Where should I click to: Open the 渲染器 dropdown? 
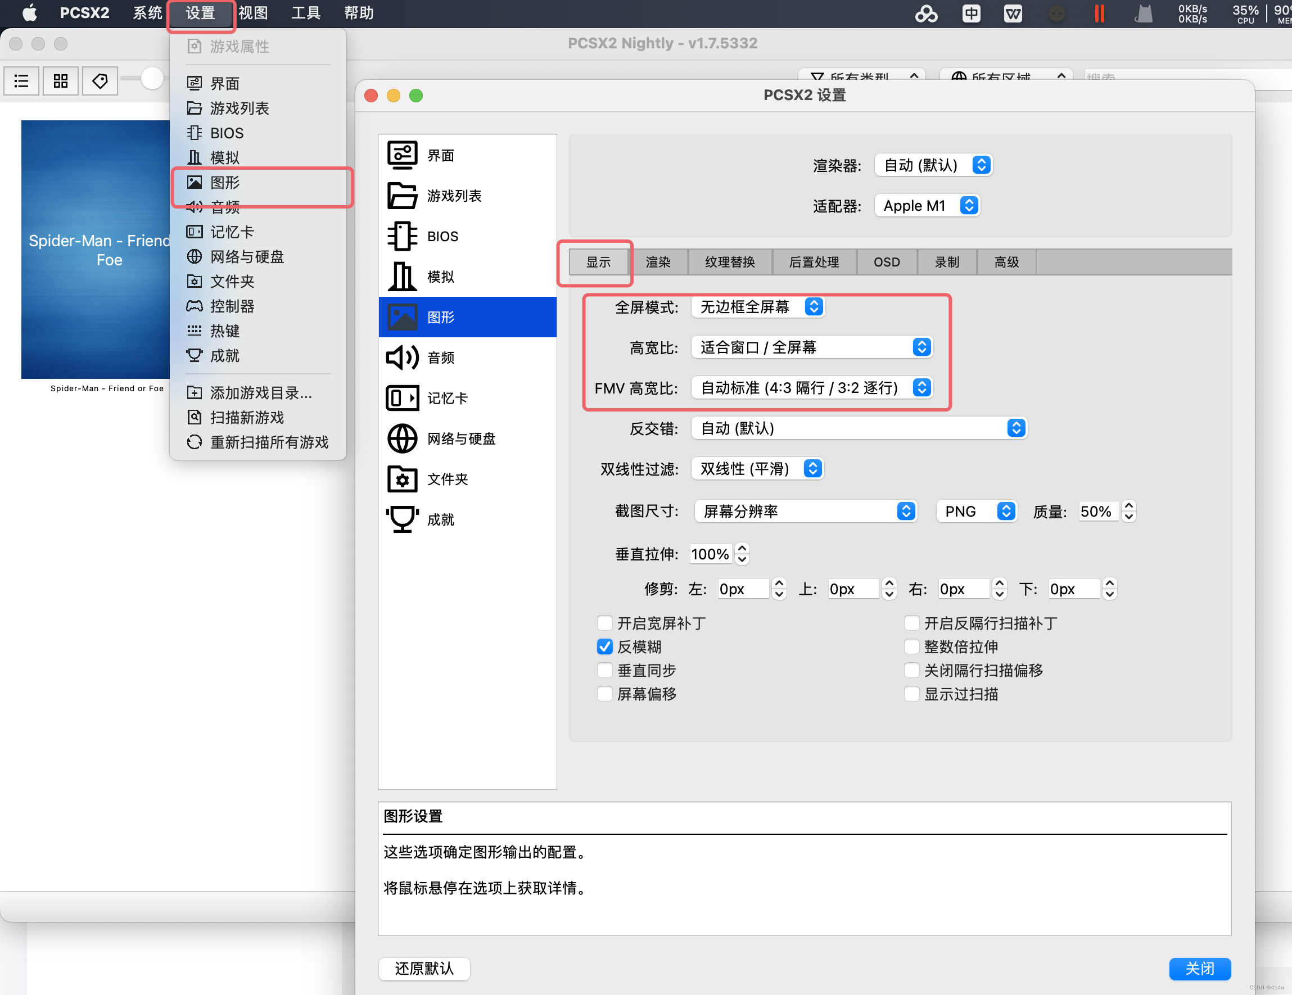click(932, 165)
